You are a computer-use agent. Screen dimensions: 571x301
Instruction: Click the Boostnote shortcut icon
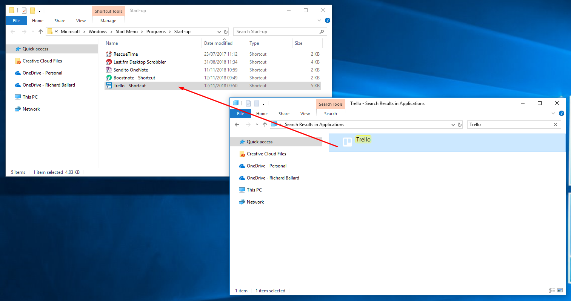coord(109,78)
